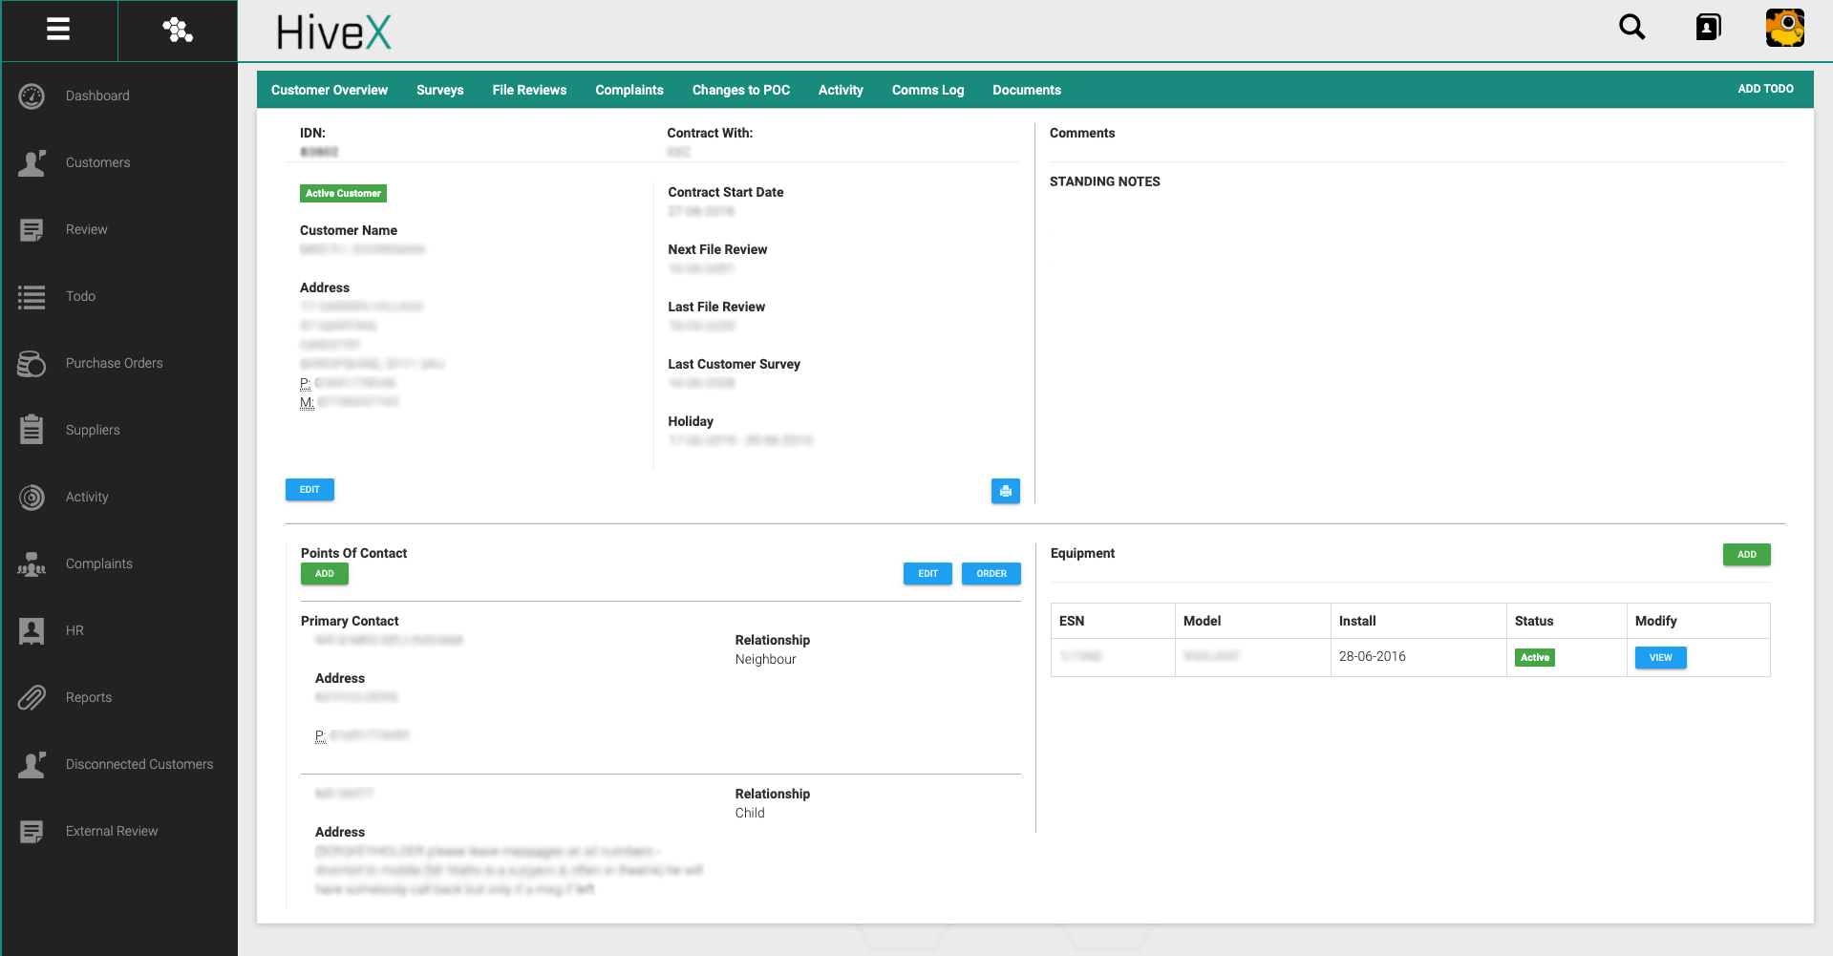This screenshot has height=956, width=1833.
Task: Open Dashboard from the sidebar
Action: point(96,96)
